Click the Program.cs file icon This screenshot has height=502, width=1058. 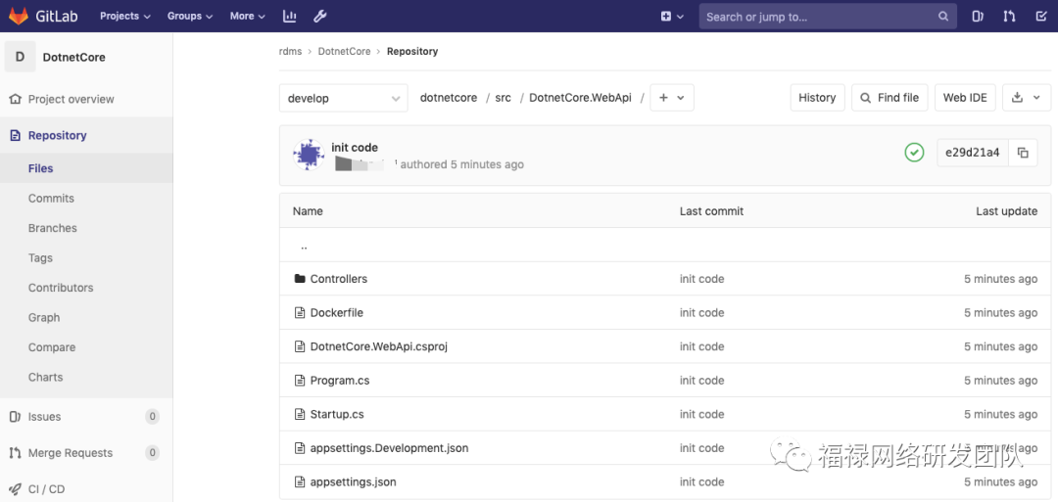301,380
